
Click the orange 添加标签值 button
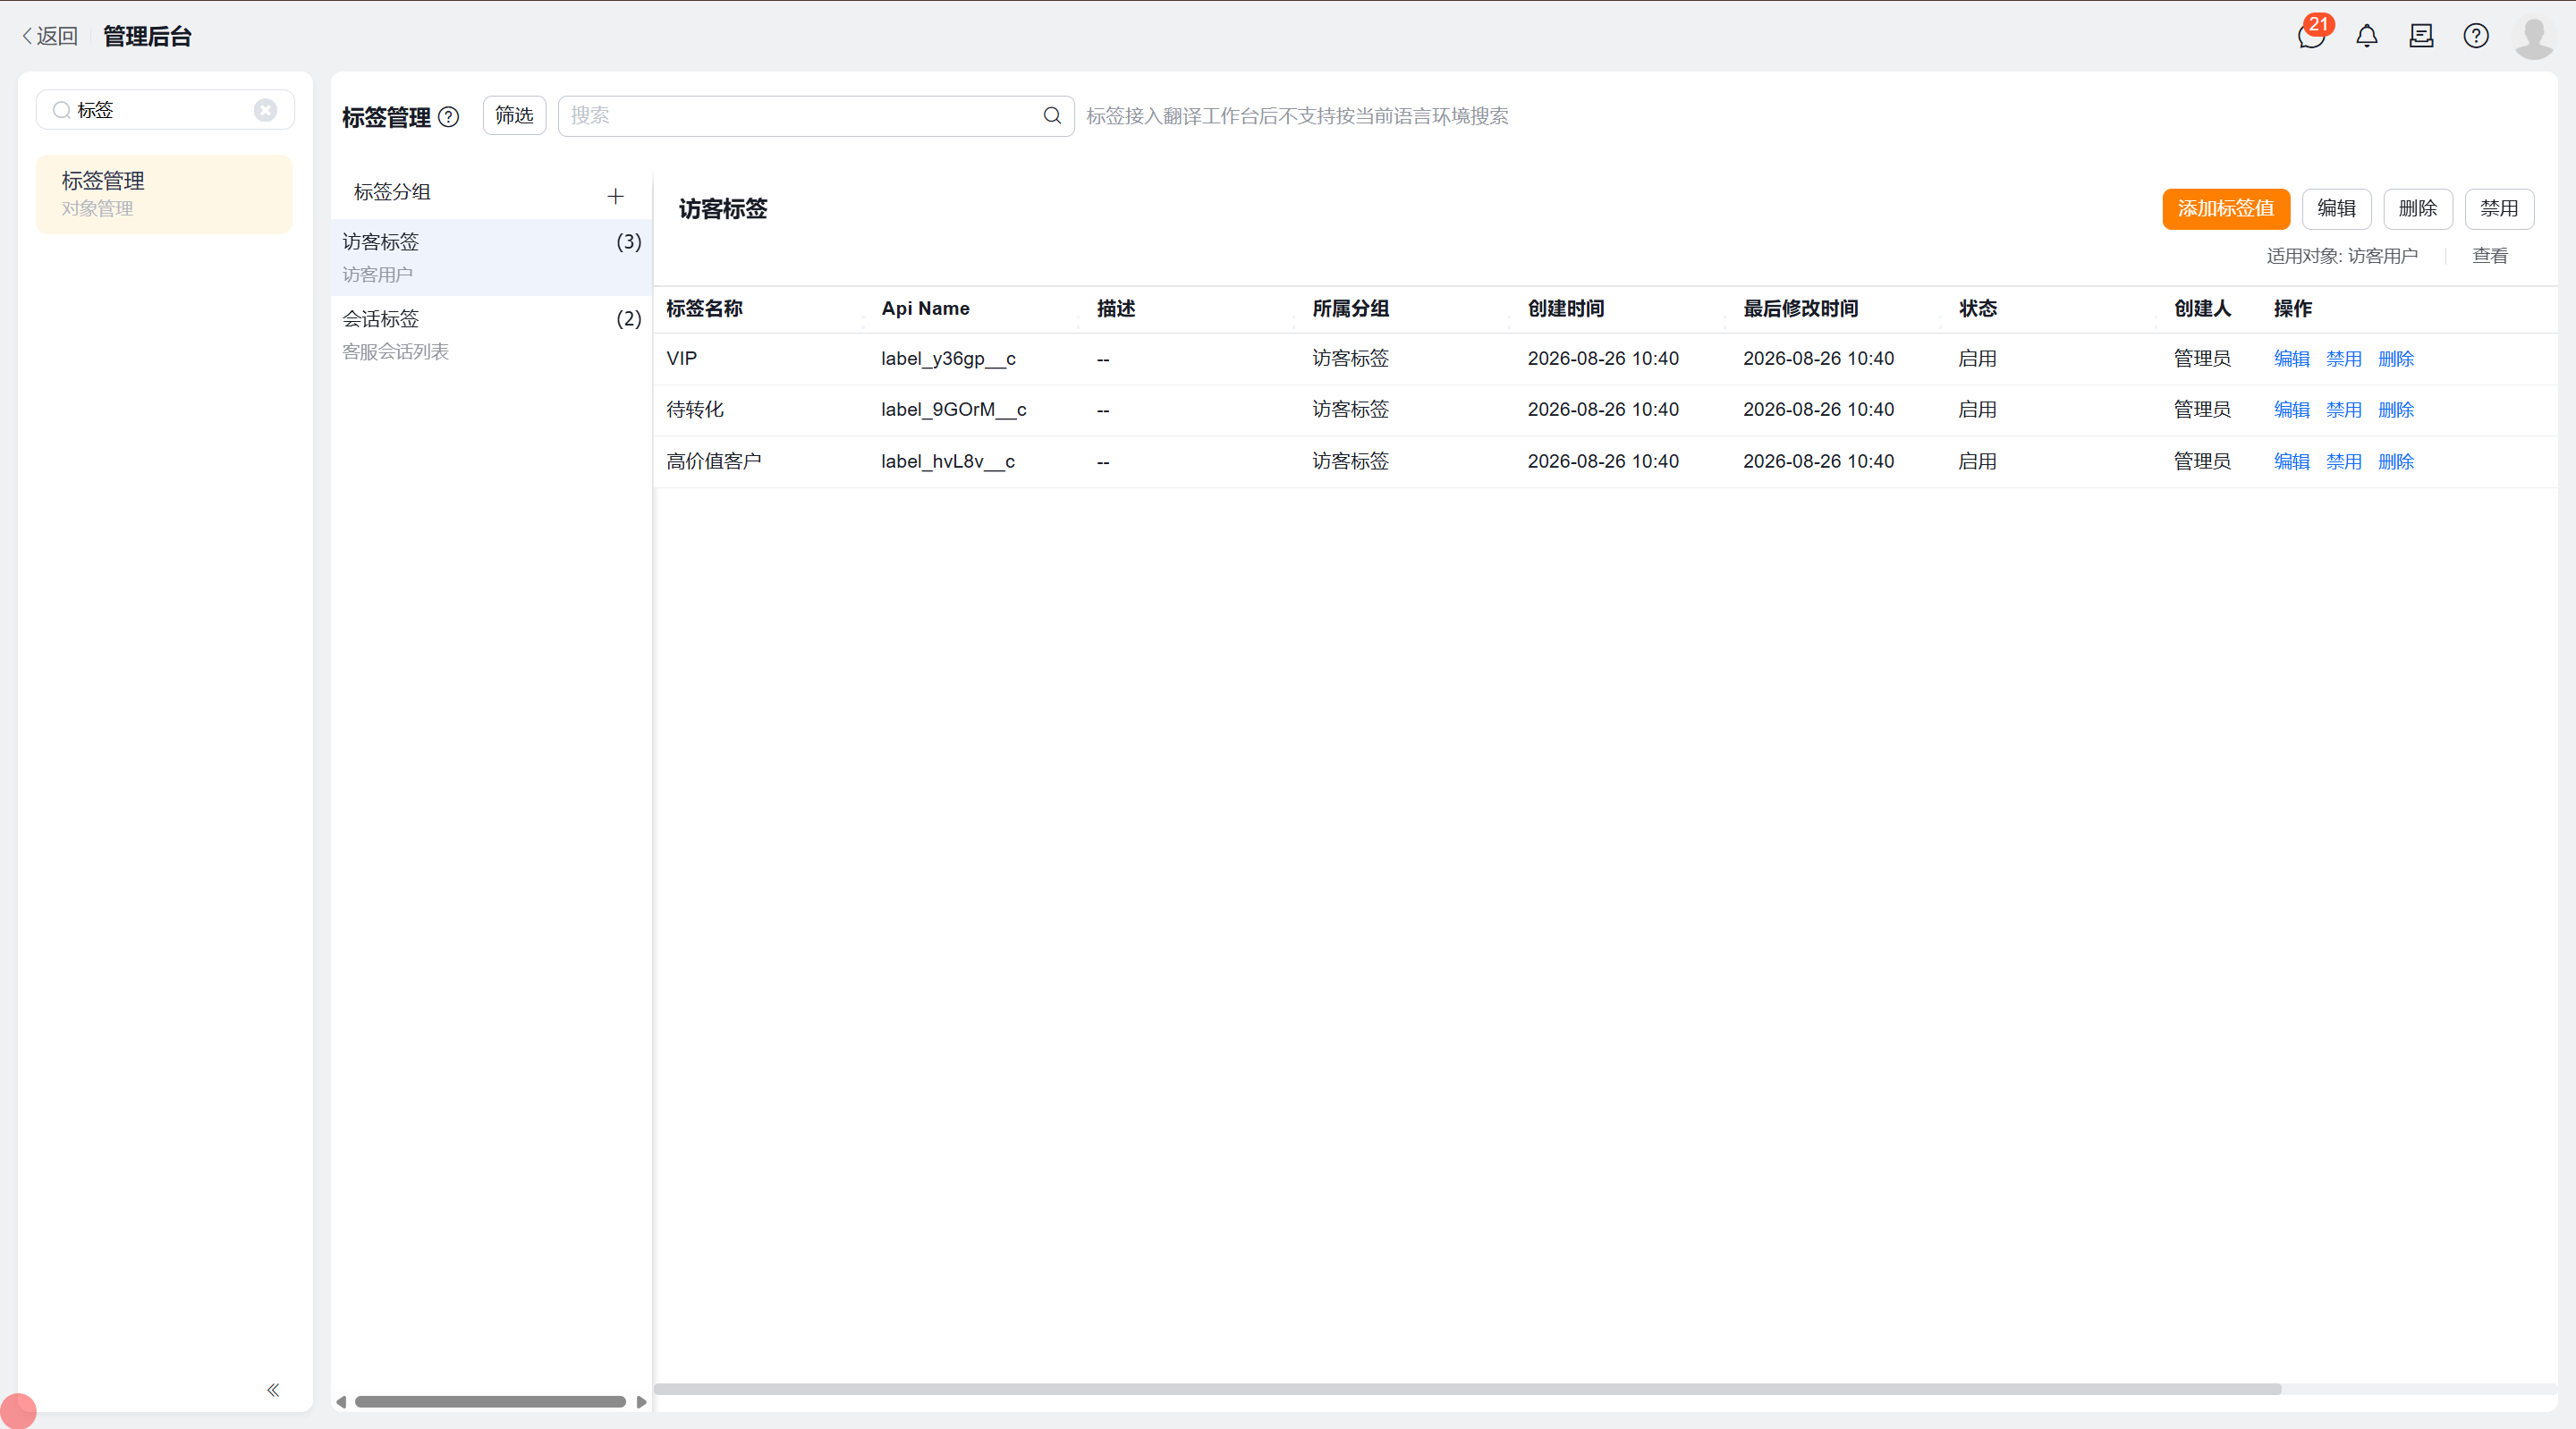2226,209
